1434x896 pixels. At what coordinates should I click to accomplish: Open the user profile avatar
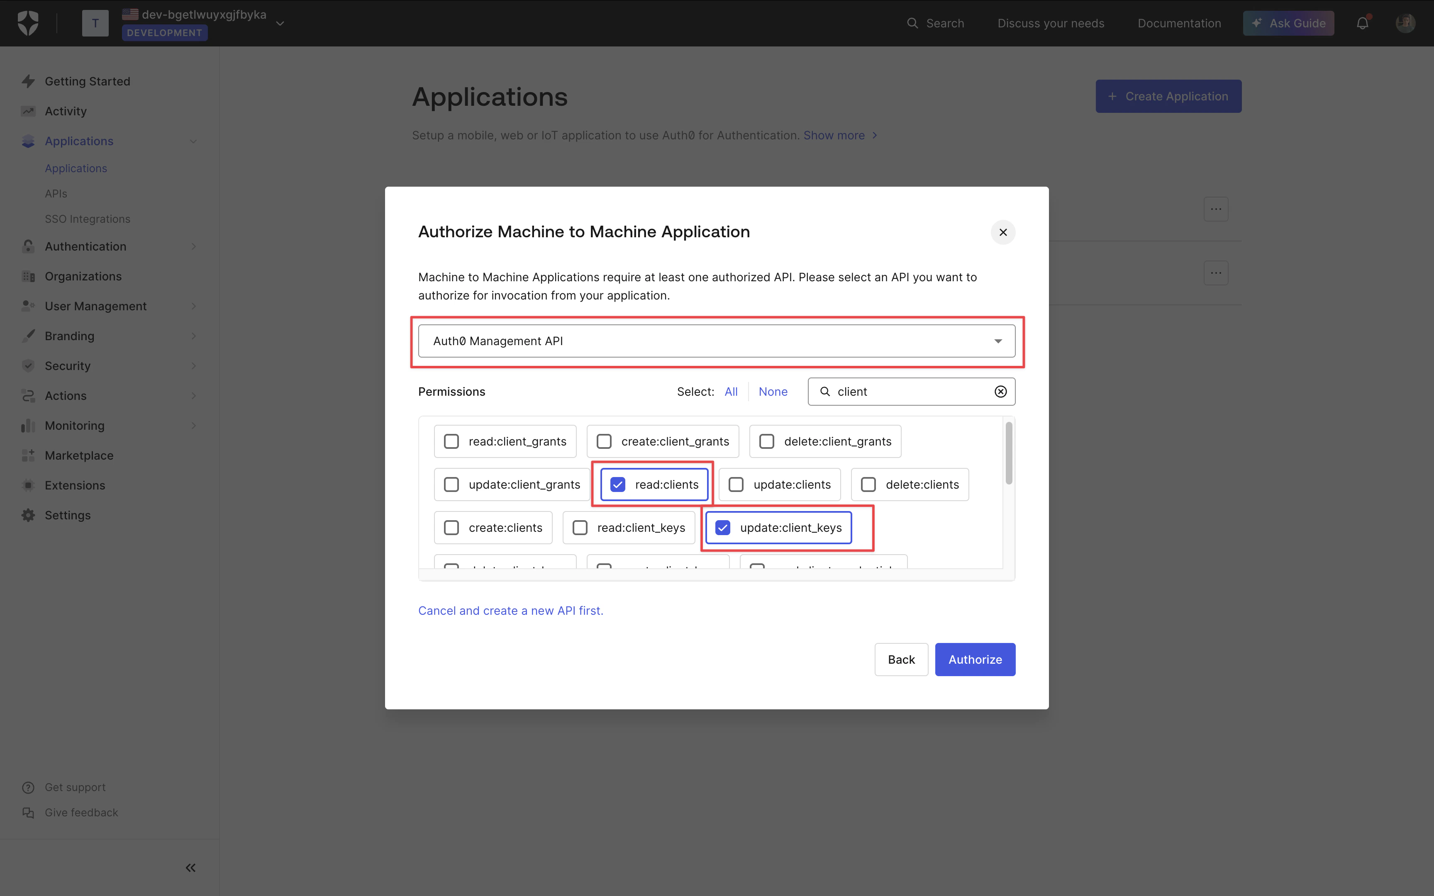pos(1405,23)
